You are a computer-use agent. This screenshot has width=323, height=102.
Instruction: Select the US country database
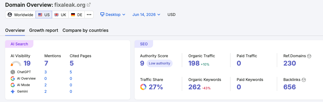tap(44, 15)
